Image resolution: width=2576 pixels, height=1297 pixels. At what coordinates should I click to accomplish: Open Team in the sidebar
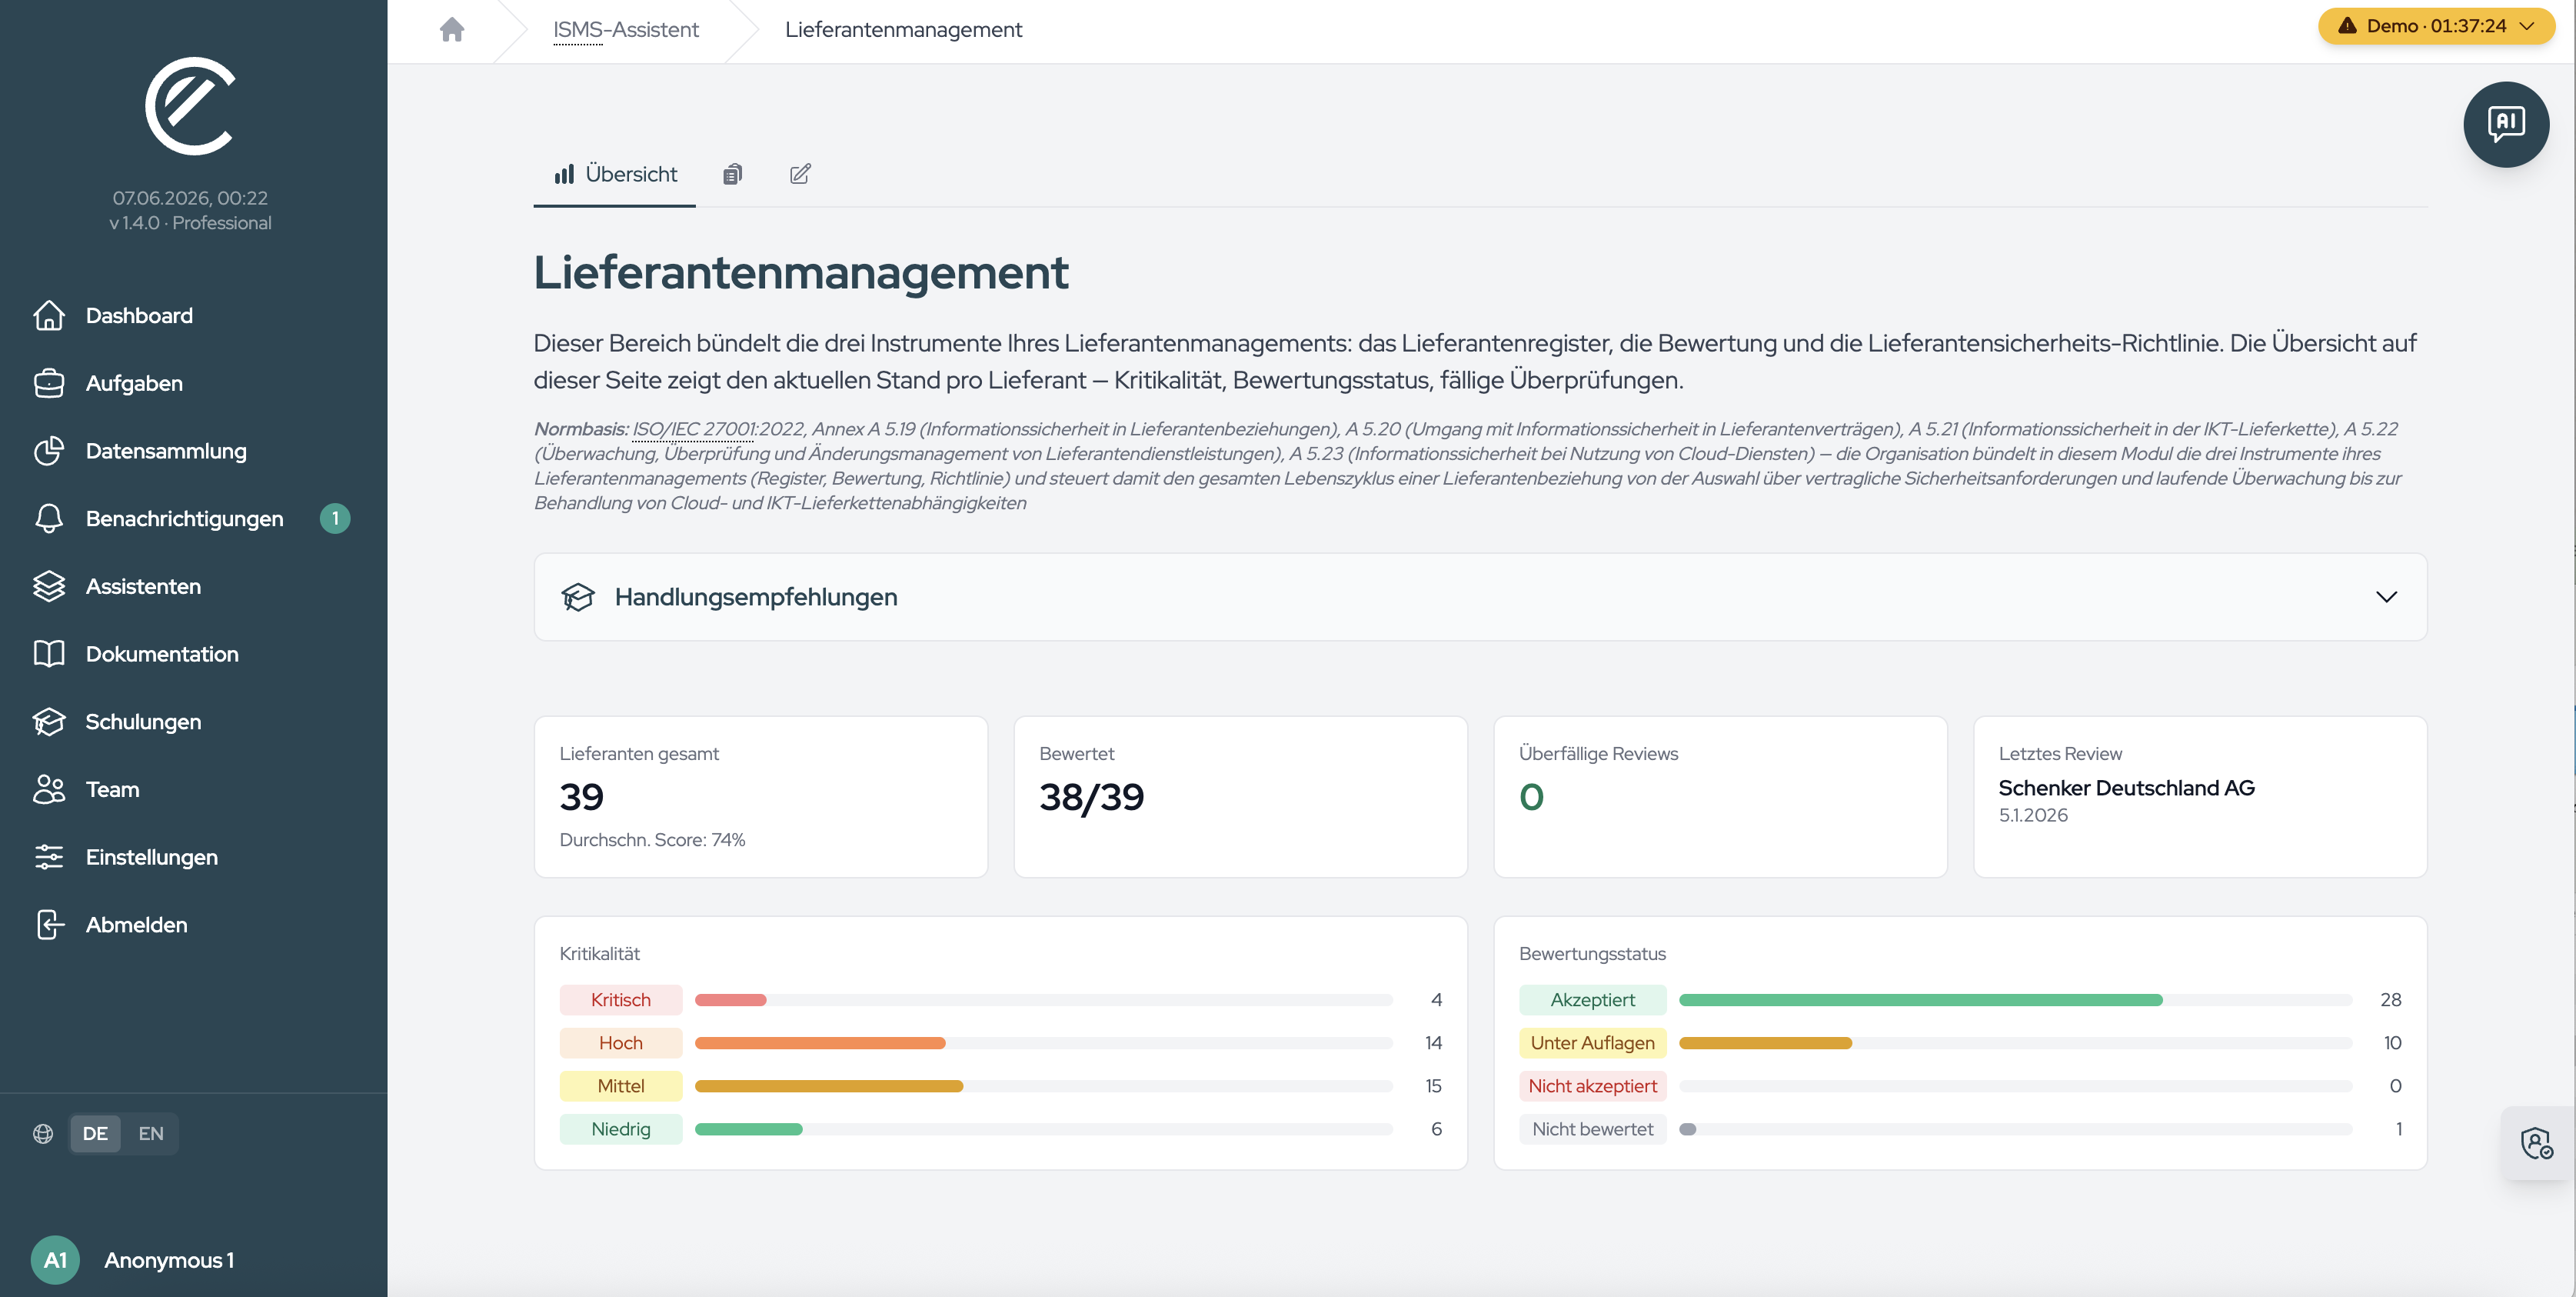112,789
